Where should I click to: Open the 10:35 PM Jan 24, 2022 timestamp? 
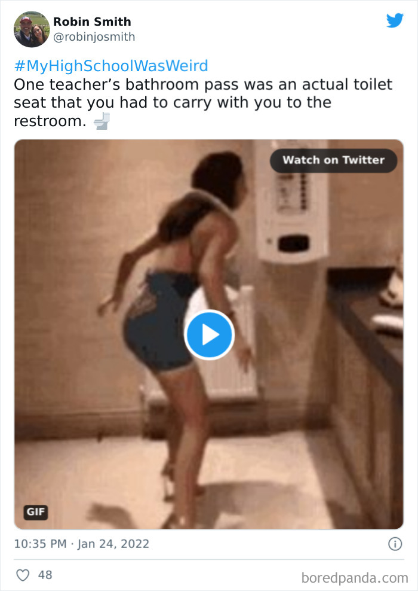pyautogui.click(x=82, y=544)
